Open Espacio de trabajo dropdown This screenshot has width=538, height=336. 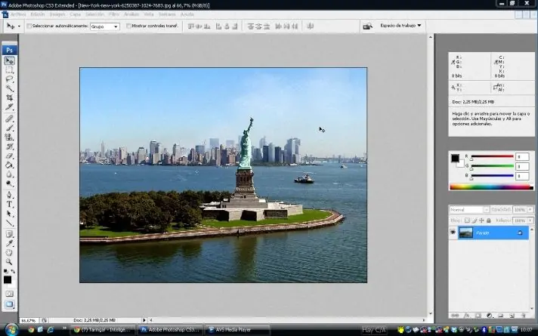[x=400, y=26]
